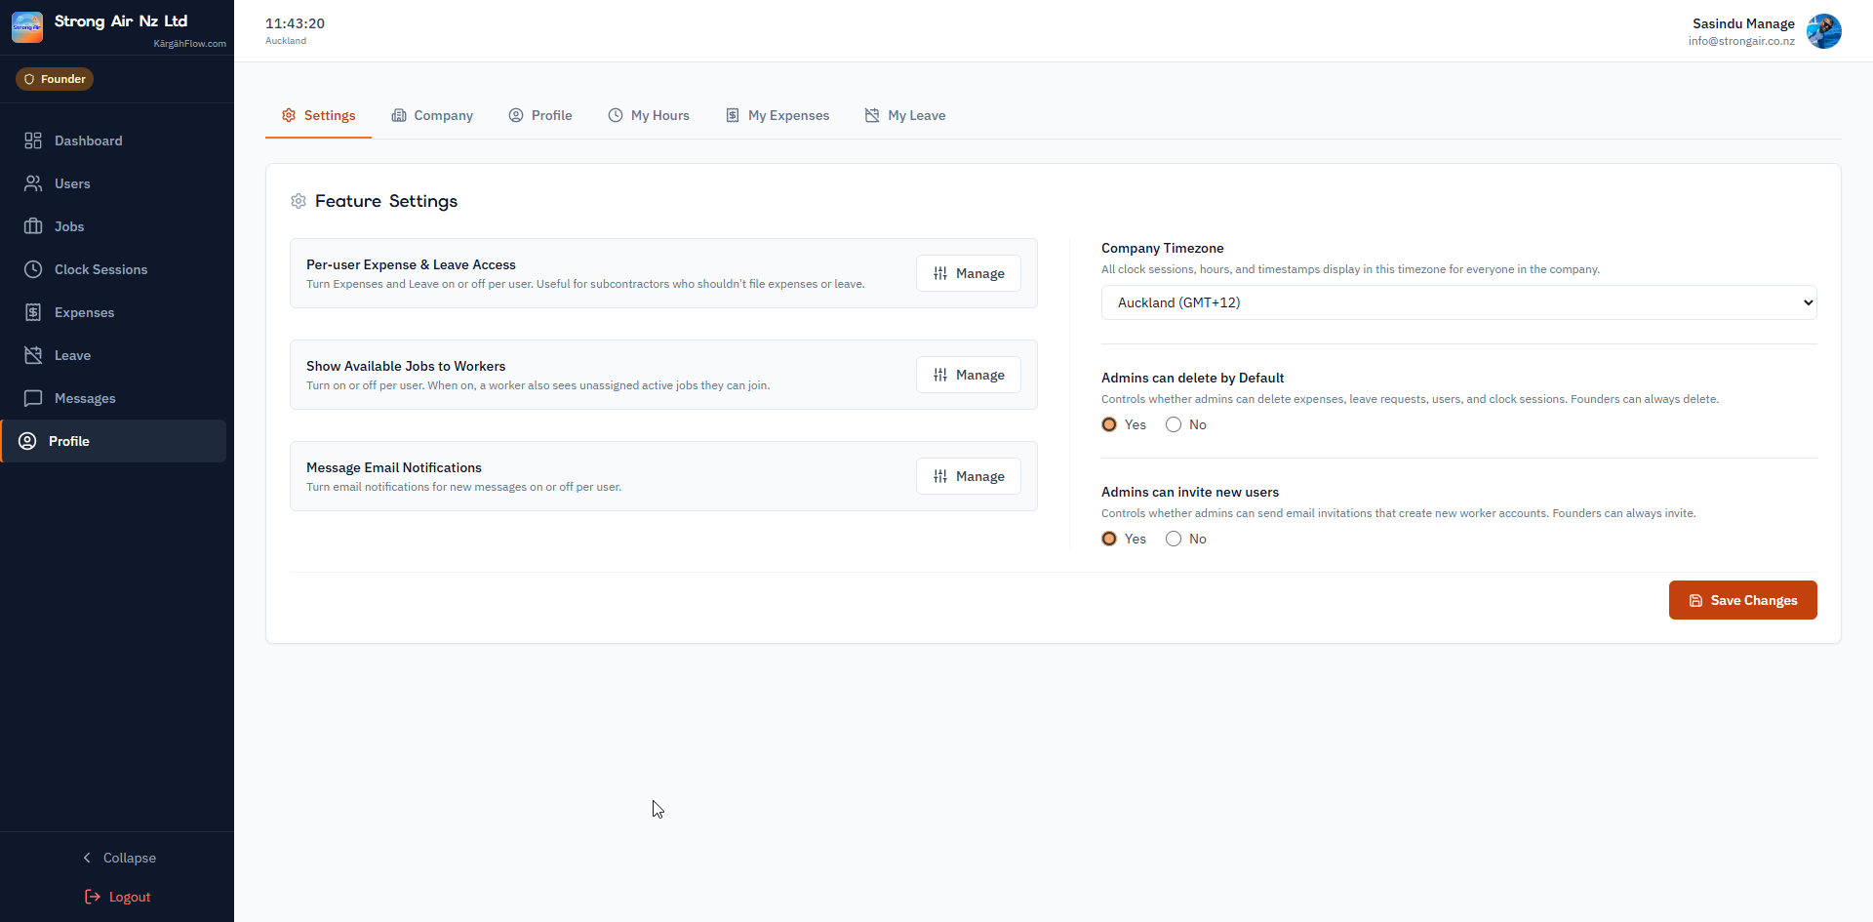This screenshot has width=1873, height=922.
Task: Open the My Hours tab
Action: coord(649,115)
